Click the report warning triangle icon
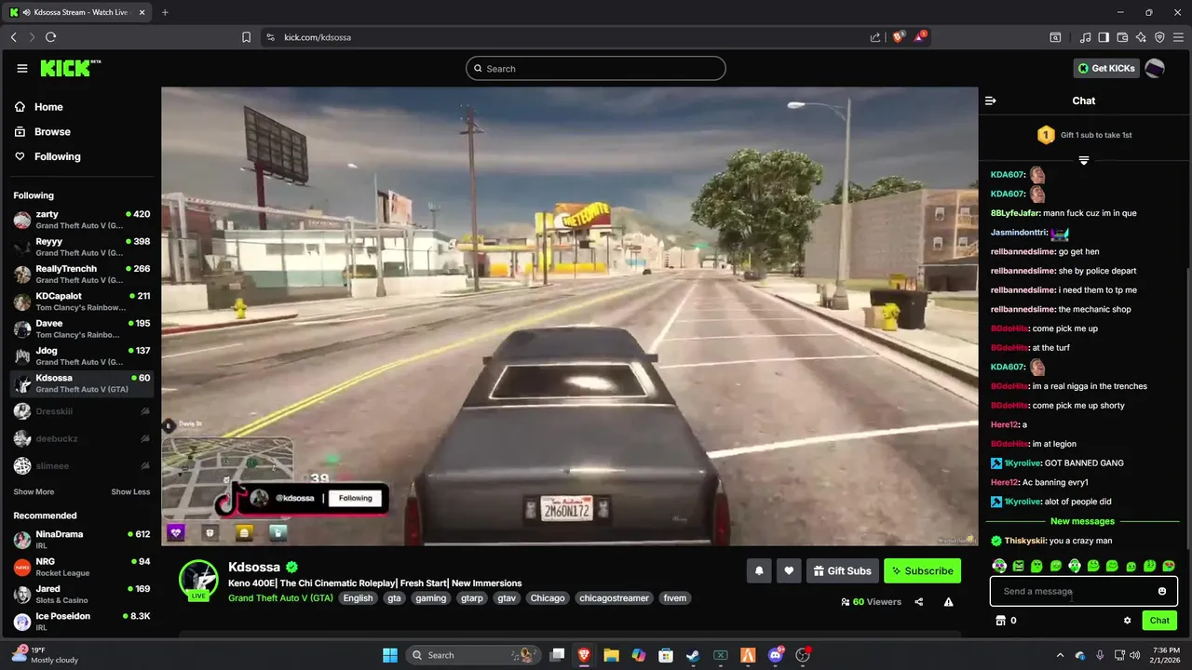Screen dimensions: 1192x670 948,602
